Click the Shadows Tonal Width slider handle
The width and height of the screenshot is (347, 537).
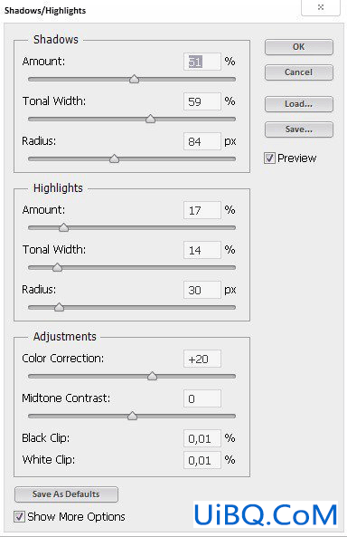point(150,119)
